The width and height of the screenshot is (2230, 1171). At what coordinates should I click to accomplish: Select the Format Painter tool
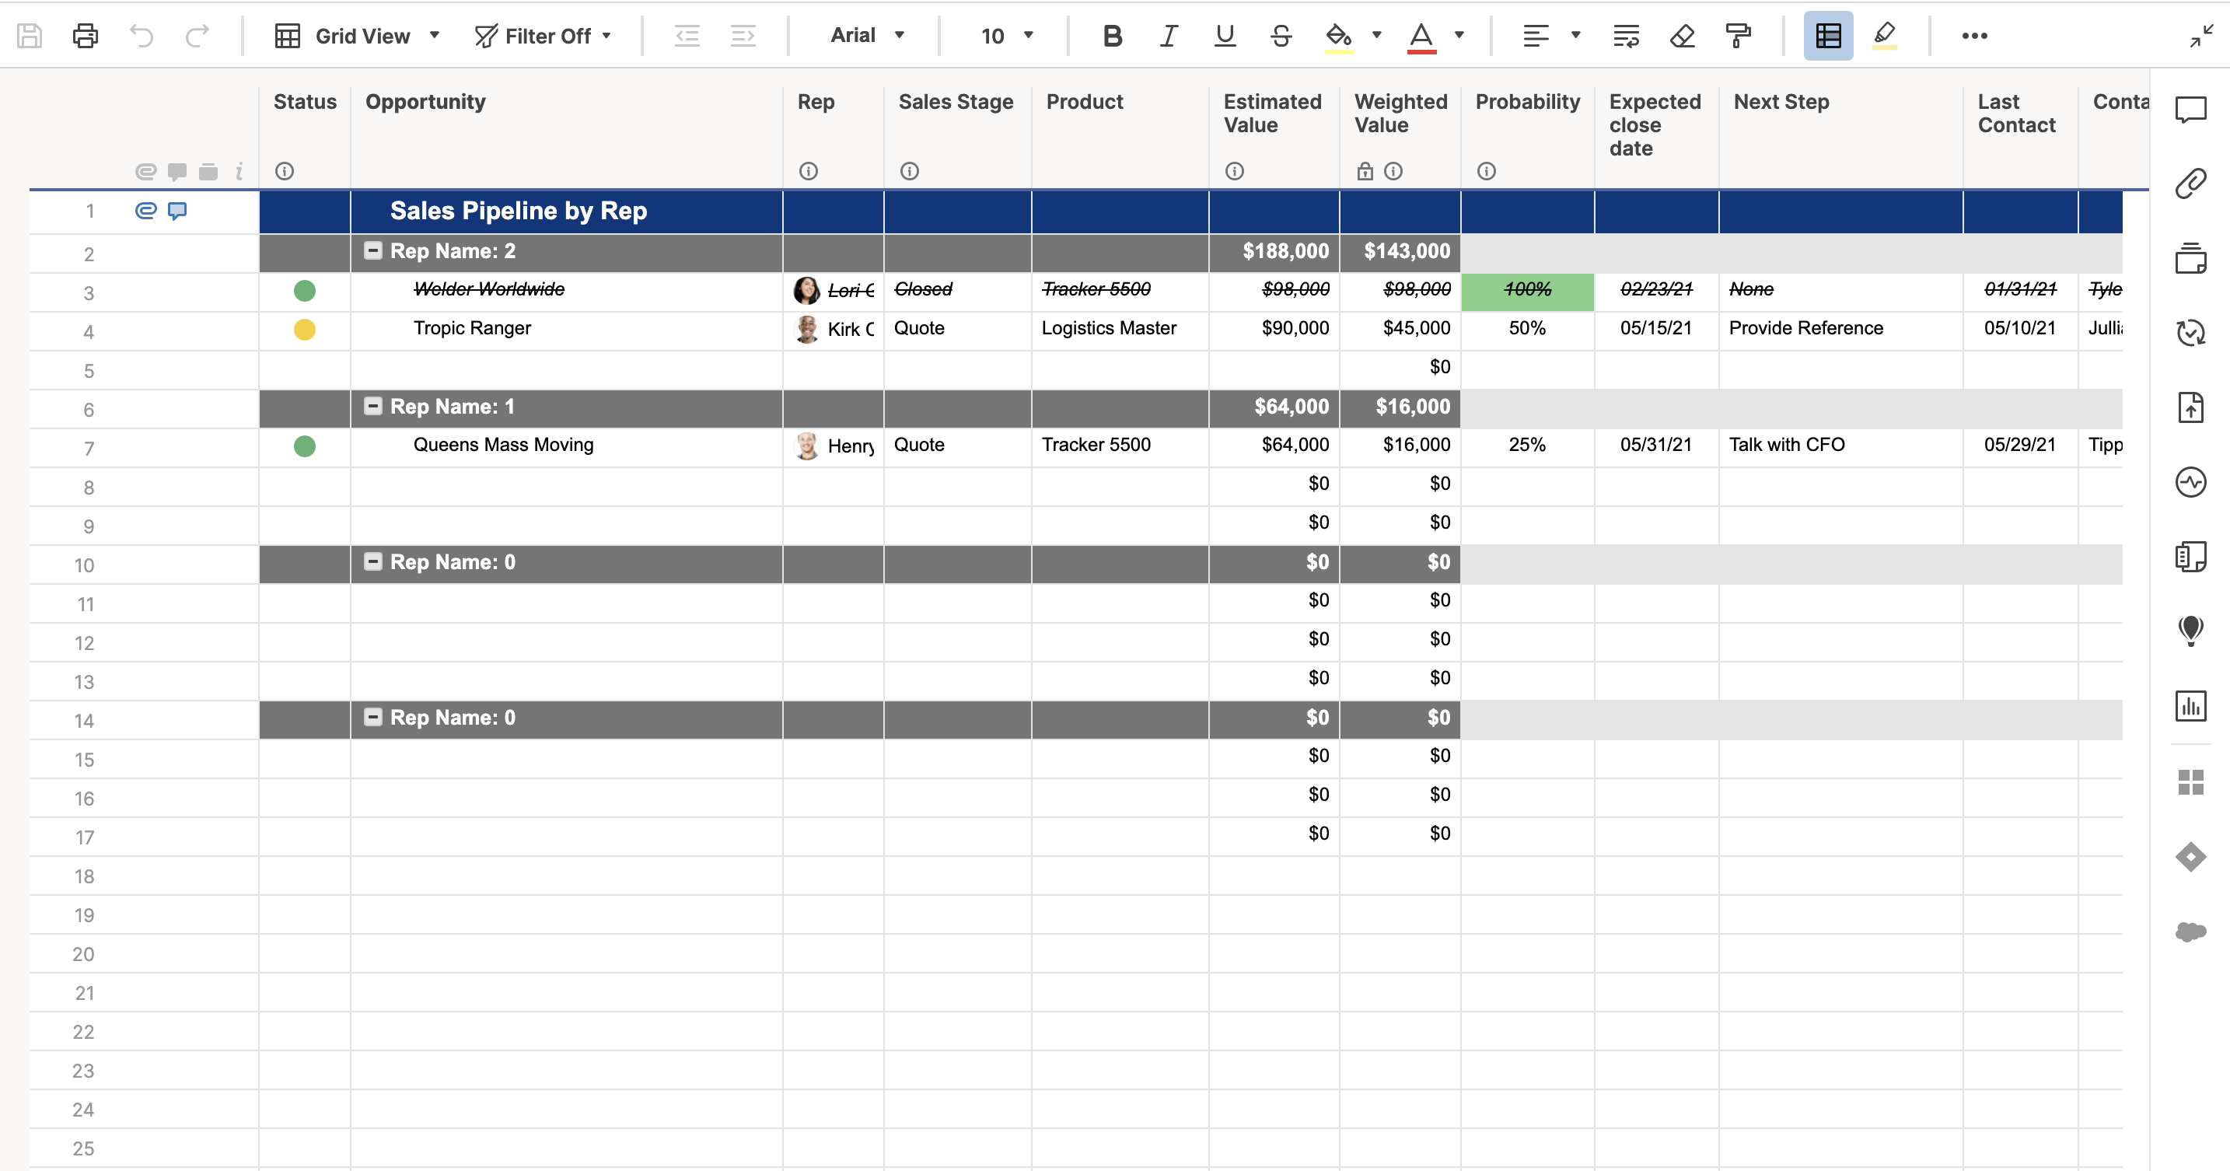(x=1739, y=36)
